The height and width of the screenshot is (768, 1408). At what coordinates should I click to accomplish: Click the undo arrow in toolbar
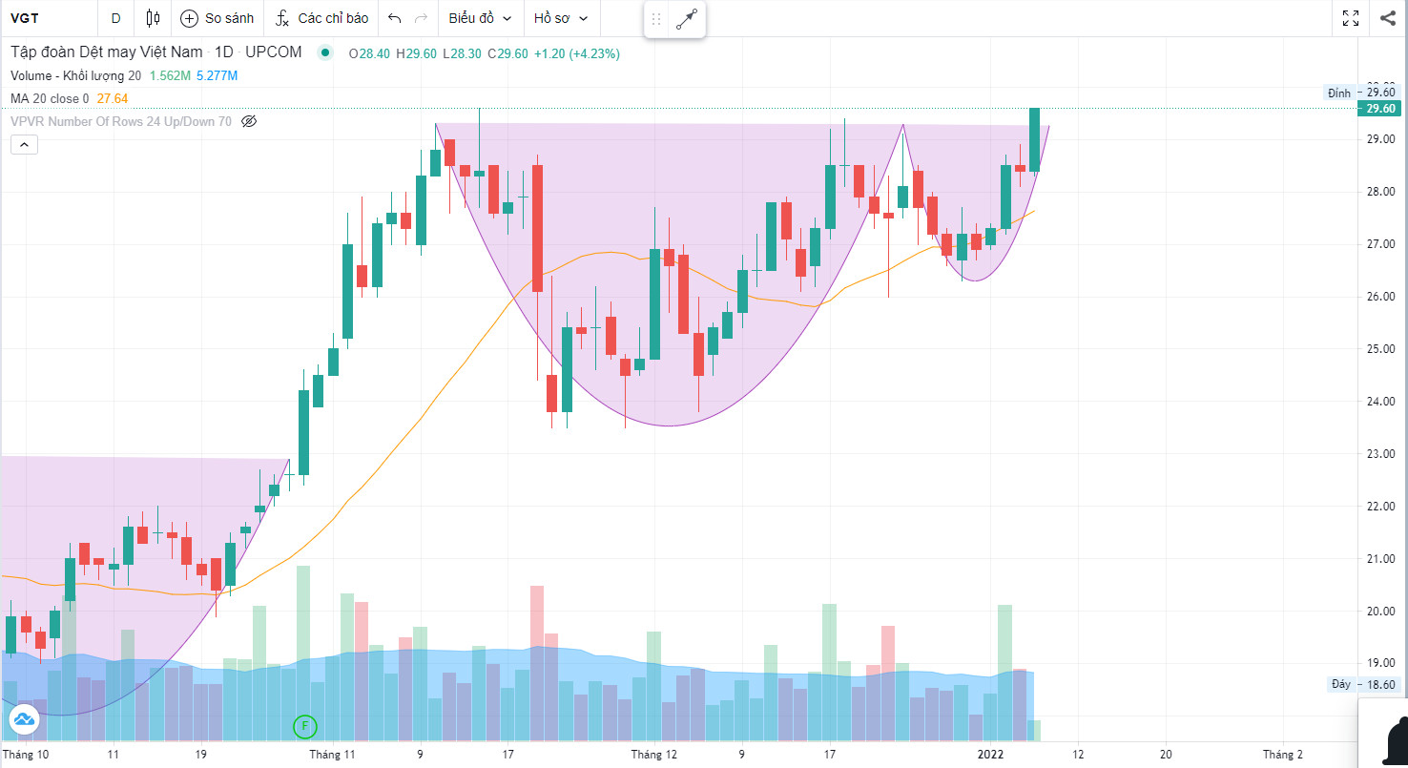395,18
